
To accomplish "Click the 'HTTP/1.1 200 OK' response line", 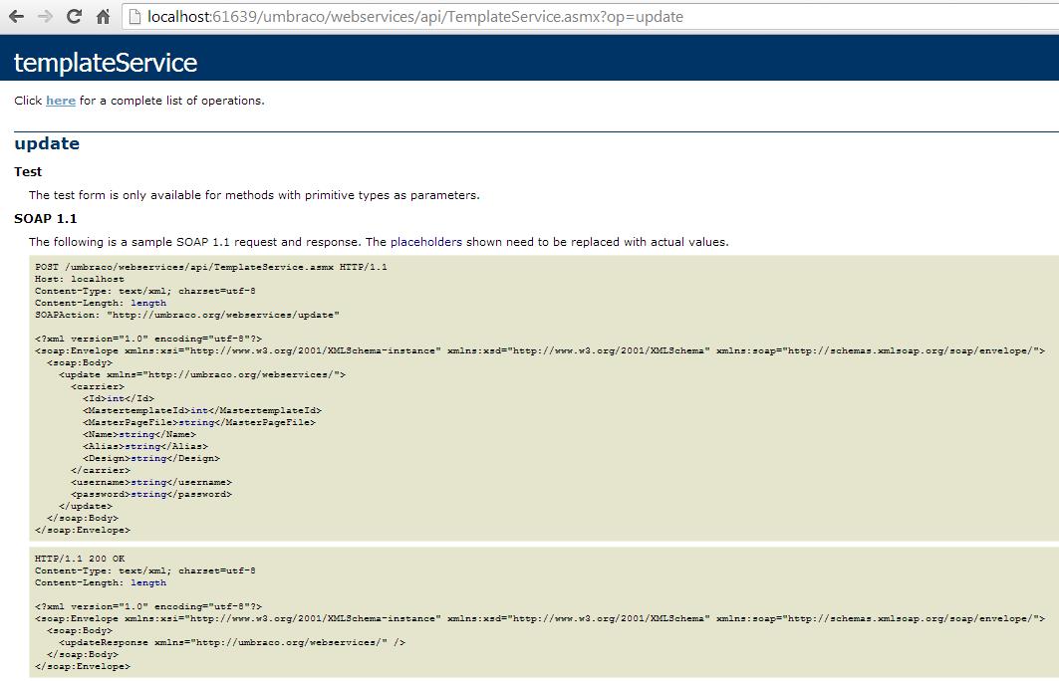I will tap(80, 559).
